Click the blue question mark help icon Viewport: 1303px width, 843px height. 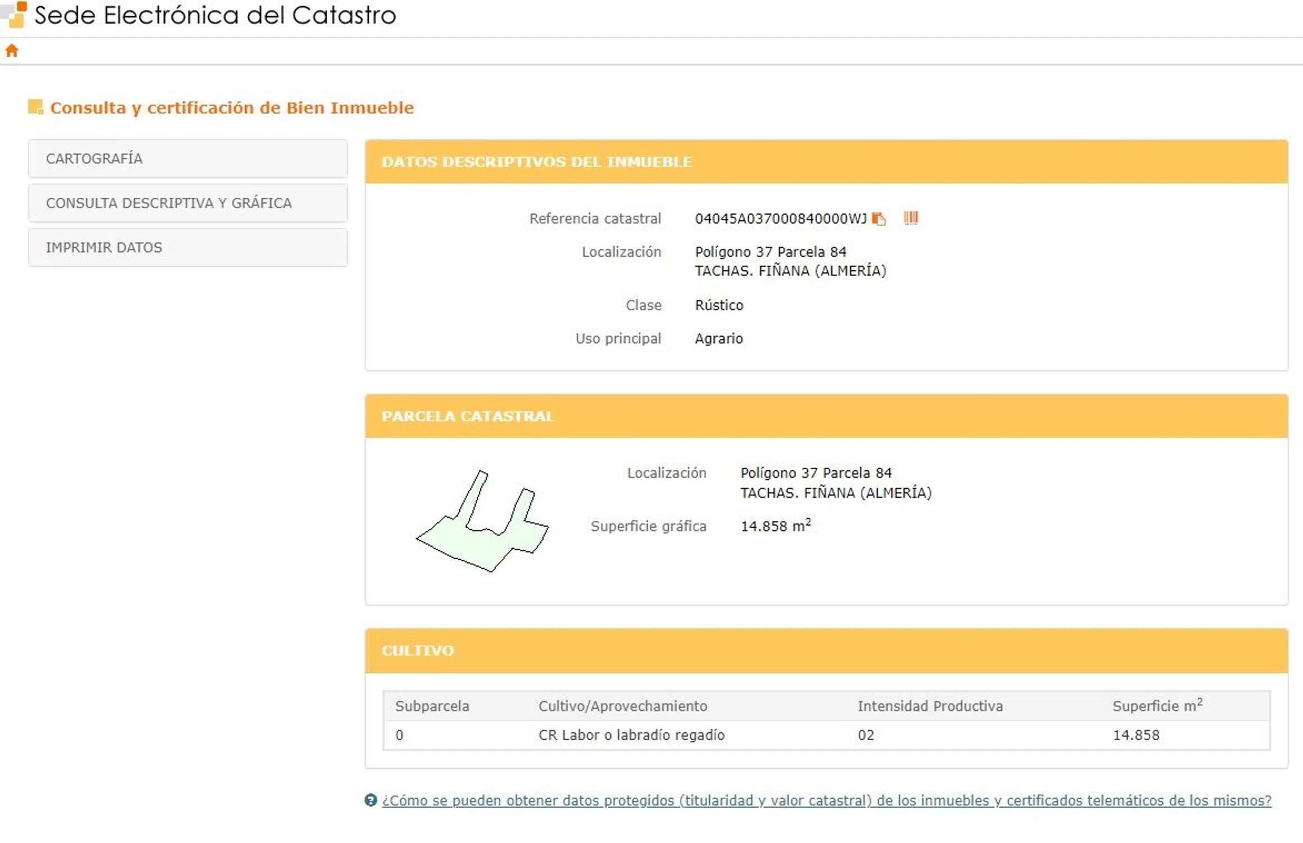(370, 800)
